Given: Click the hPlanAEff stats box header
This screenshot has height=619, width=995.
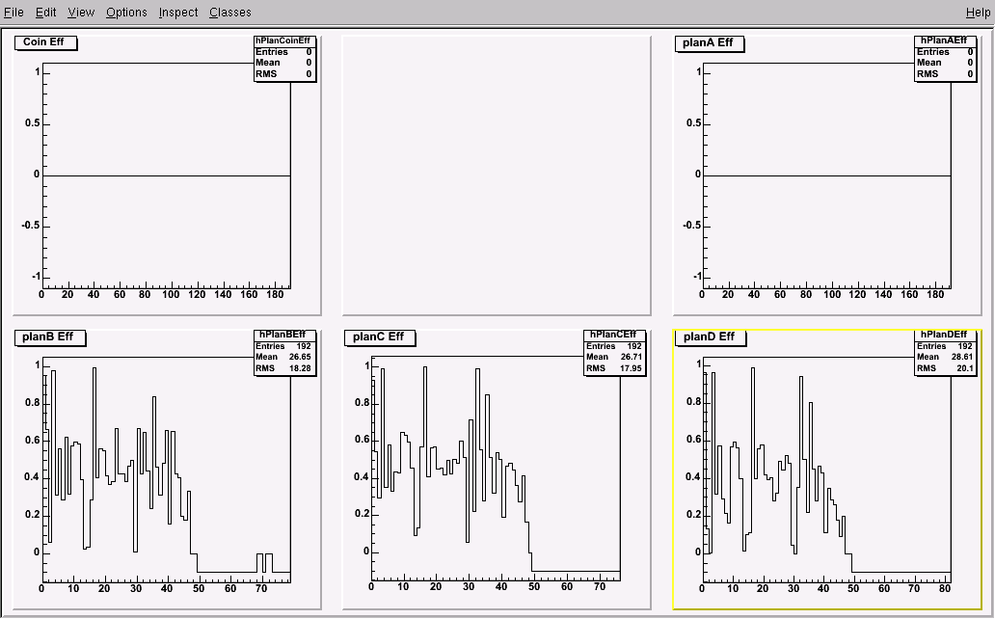Looking at the screenshot, I should [x=944, y=40].
